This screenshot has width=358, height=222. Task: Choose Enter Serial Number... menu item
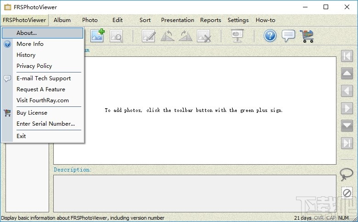(43, 124)
